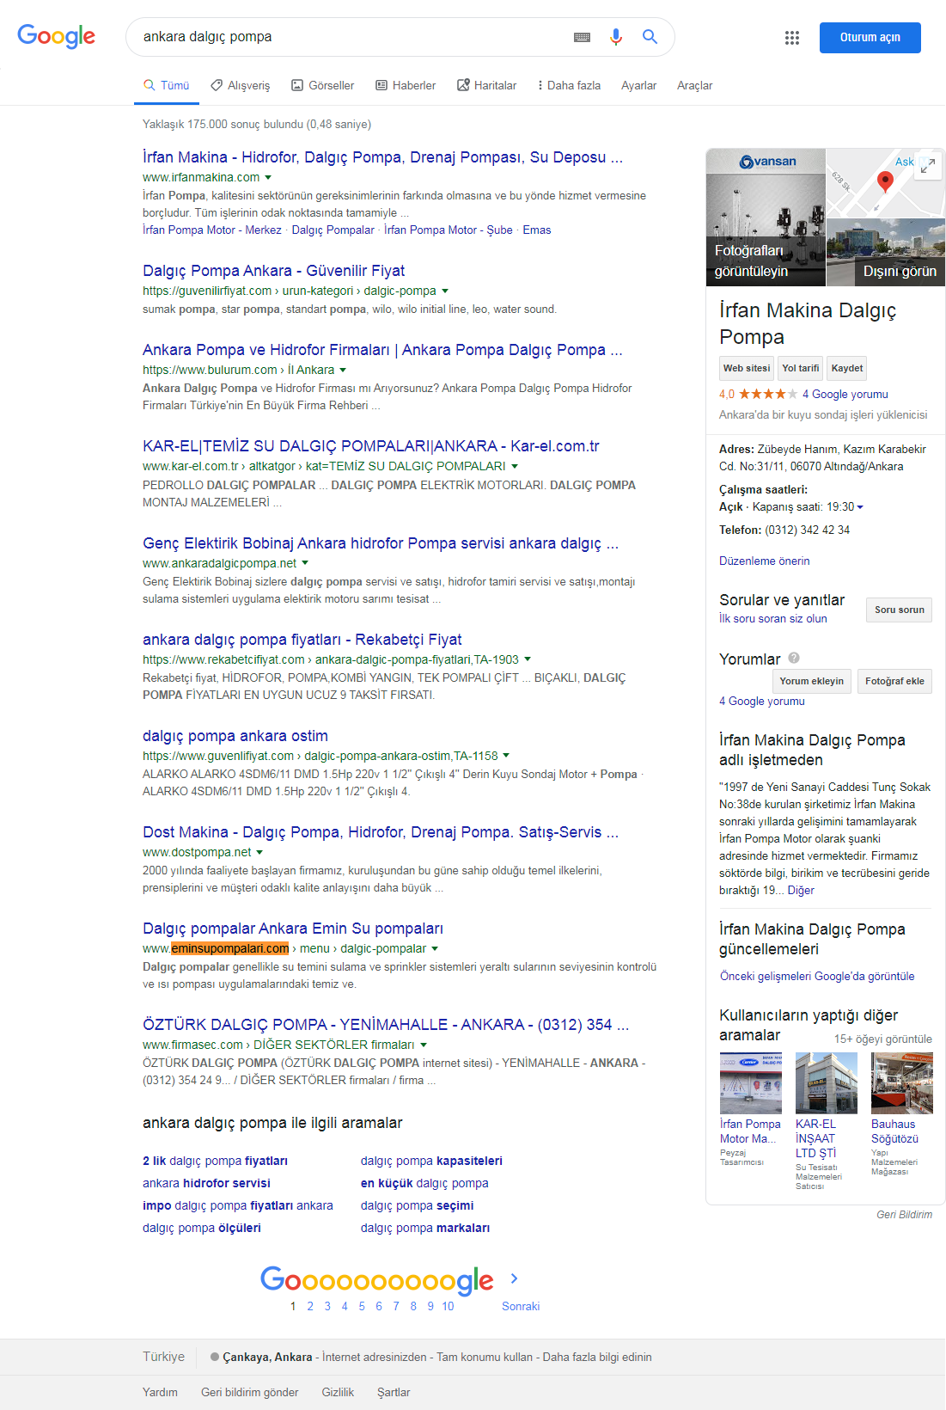
Task: Open the Google apps grid
Action: (792, 37)
